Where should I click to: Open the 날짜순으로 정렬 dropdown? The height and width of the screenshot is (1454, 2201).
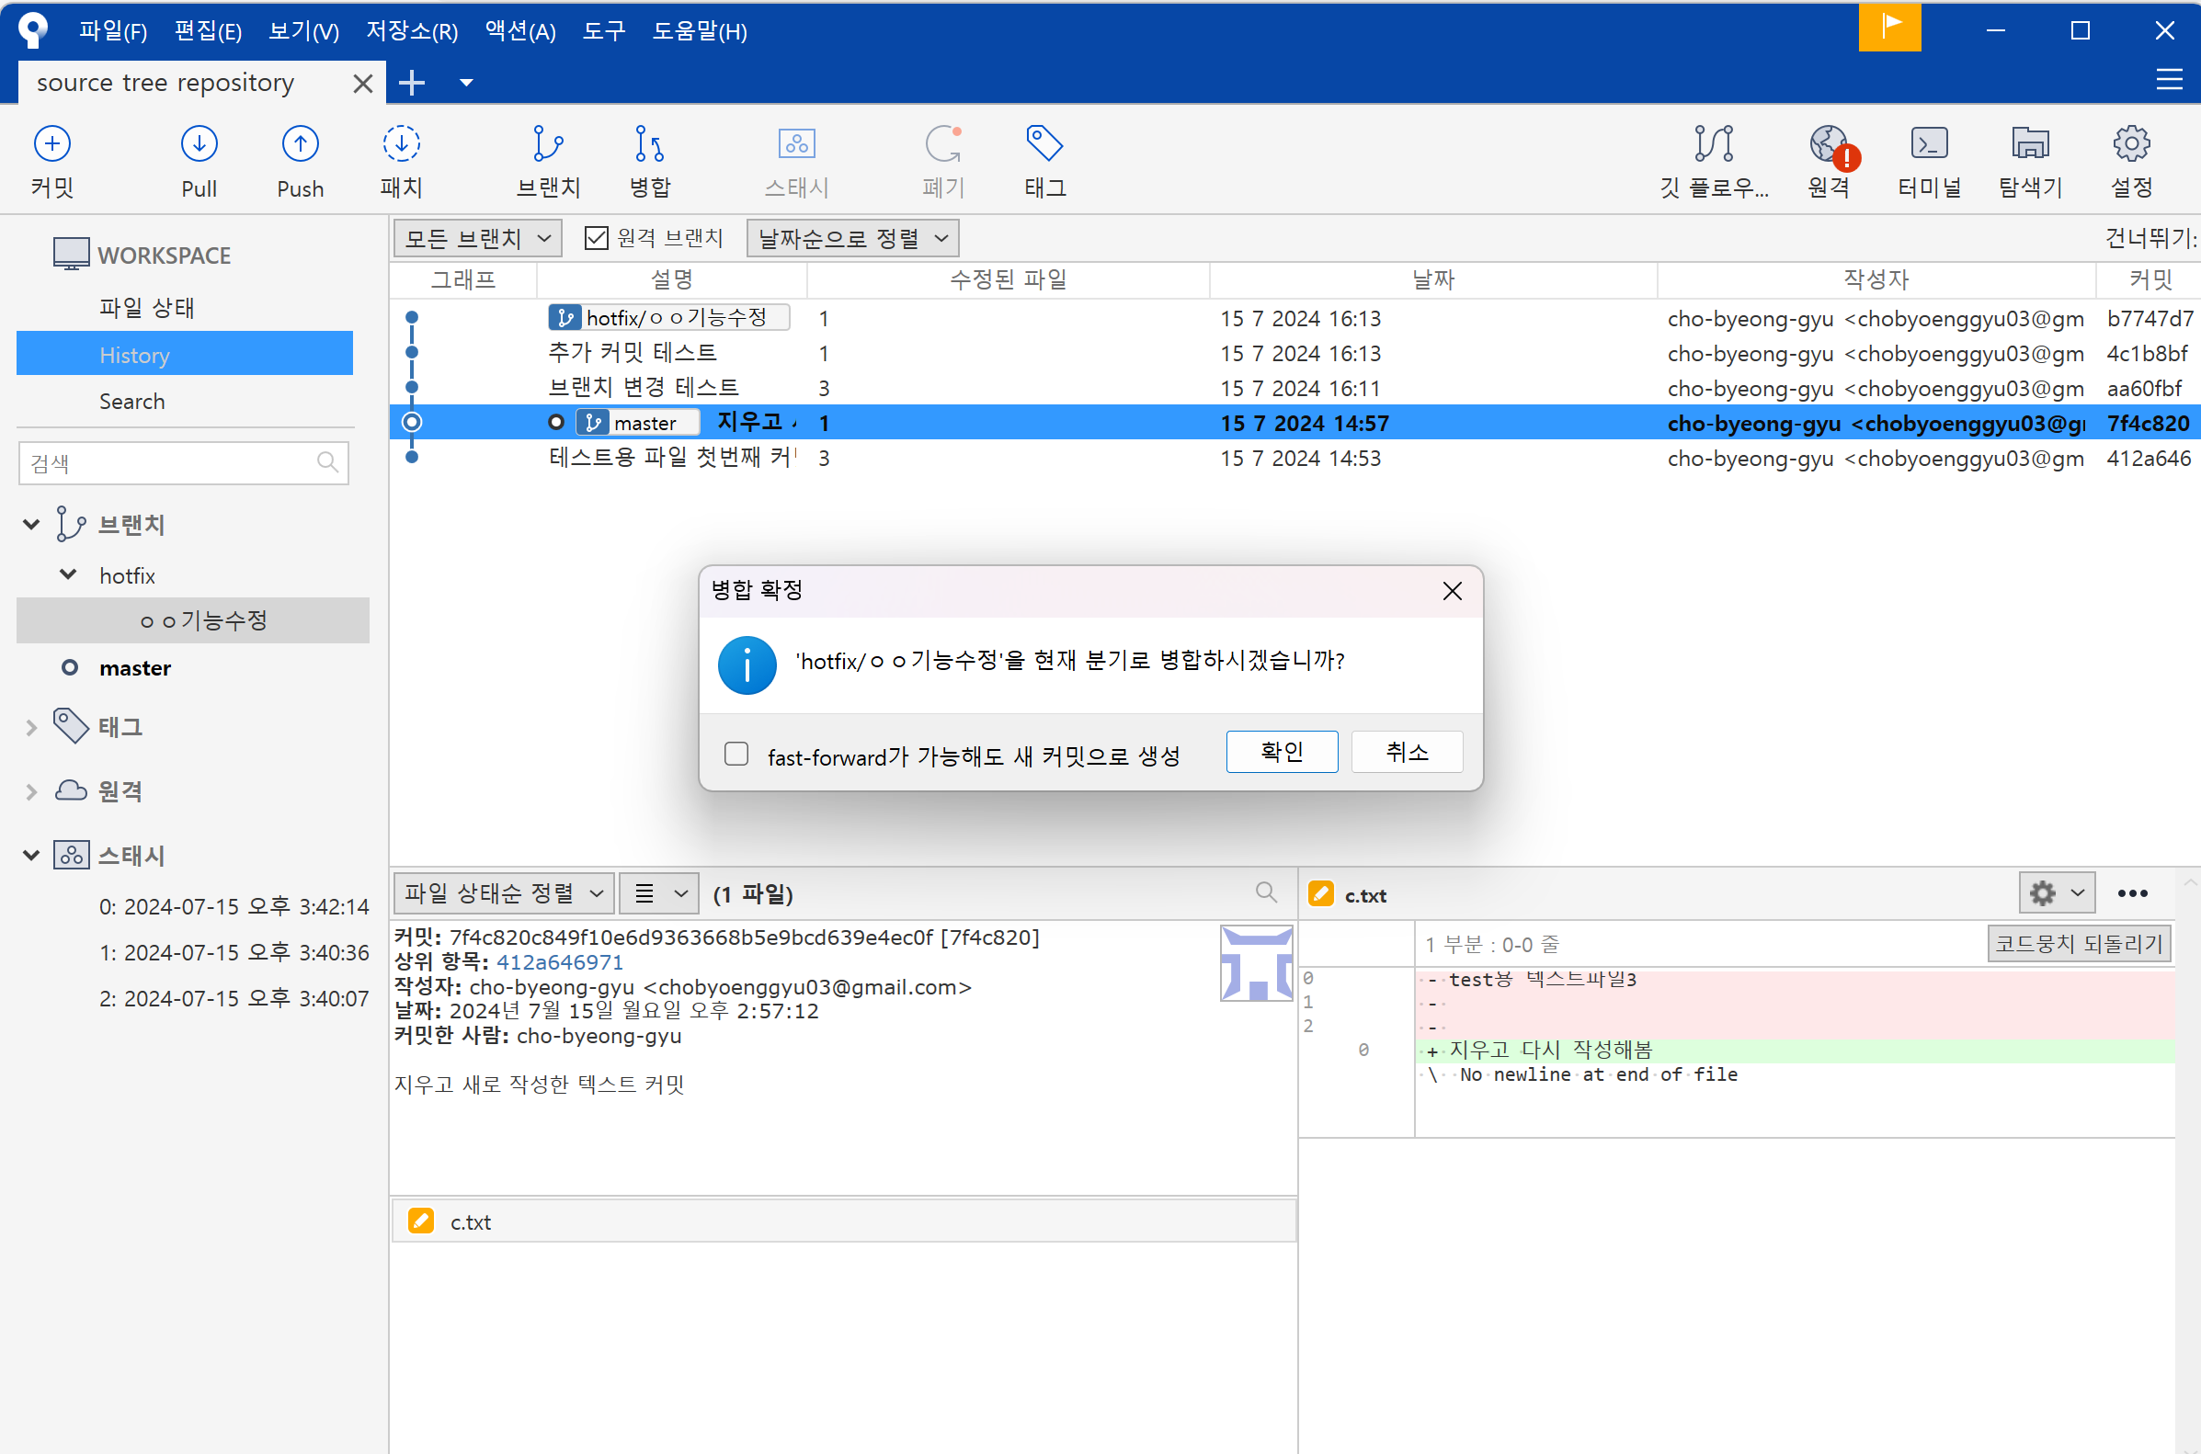(852, 238)
